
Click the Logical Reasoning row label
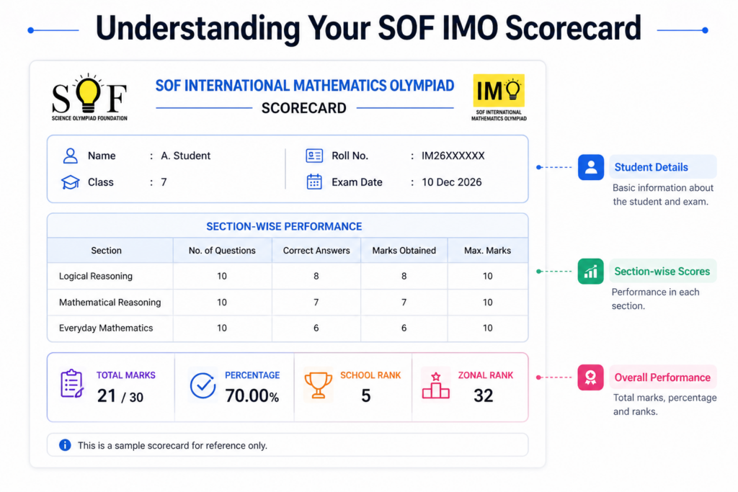96,276
